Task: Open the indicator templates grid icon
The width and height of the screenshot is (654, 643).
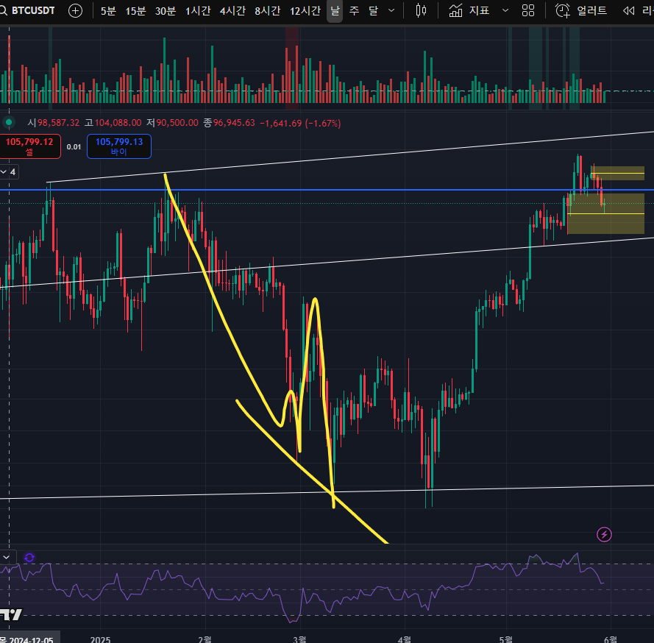Action: tap(528, 11)
